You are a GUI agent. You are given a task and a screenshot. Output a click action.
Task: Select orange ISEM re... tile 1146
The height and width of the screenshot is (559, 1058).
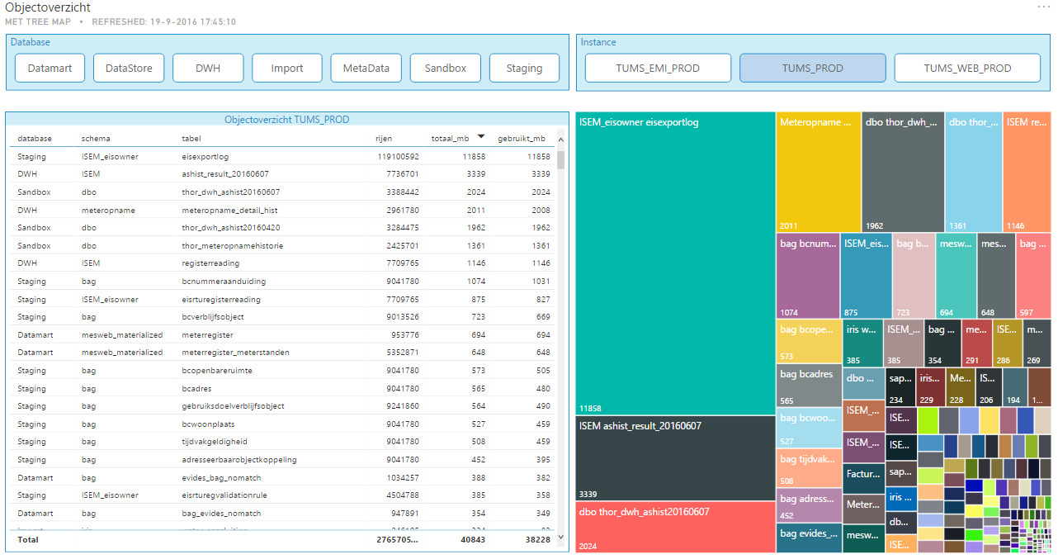1027,173
